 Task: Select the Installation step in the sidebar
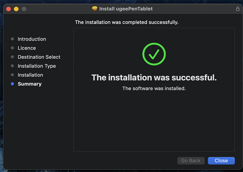[30, 75]
